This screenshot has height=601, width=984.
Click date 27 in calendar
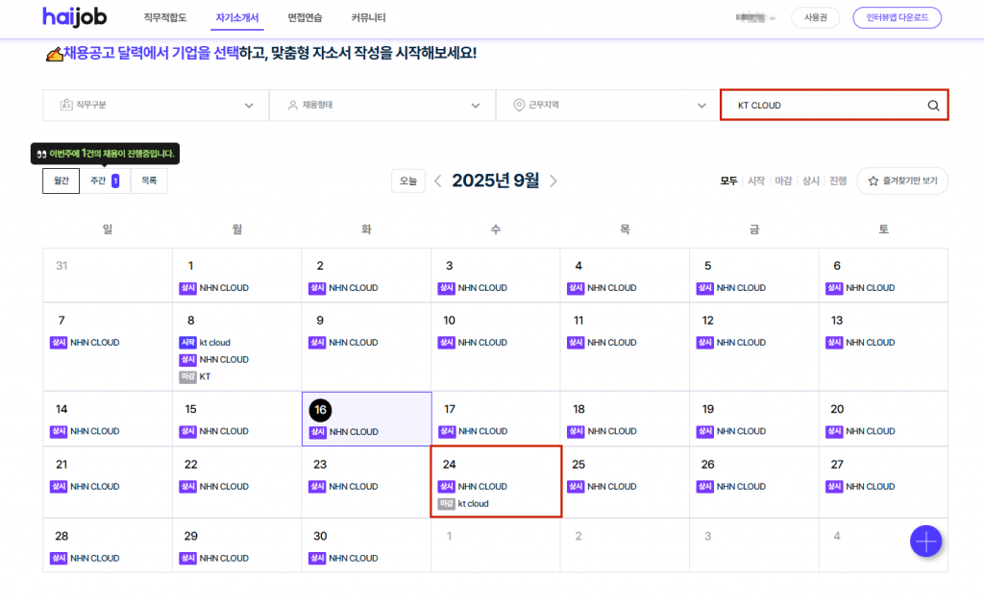[837, 465]
